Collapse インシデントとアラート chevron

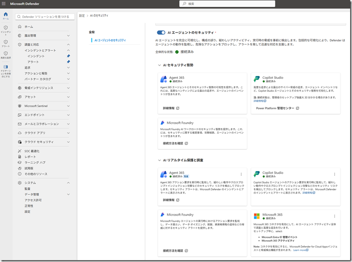pyautogui.click(x=68, y=50)
